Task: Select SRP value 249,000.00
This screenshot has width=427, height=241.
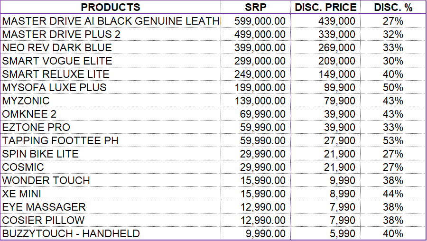Action: pyautogui.click(x=255, y=74)
